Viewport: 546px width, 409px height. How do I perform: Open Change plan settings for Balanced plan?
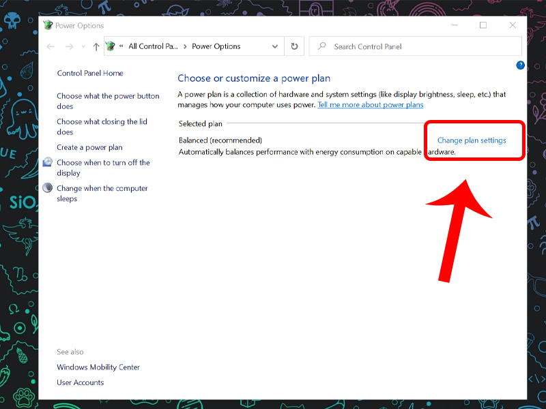click(474, 140)
